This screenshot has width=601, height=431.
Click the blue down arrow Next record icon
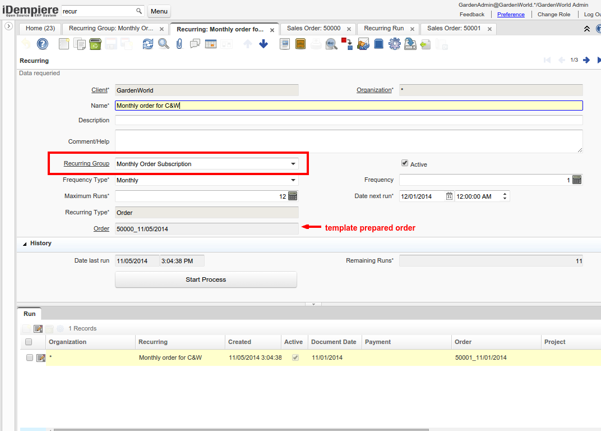tap(263, 44)
